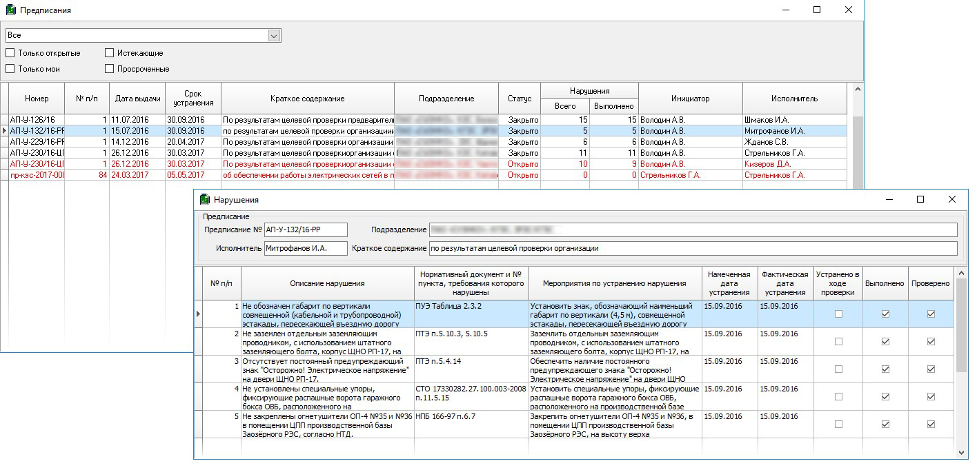Click the Инициатор column header
Viewport: 977px width, 470px height.
click(x=691, y=99)
